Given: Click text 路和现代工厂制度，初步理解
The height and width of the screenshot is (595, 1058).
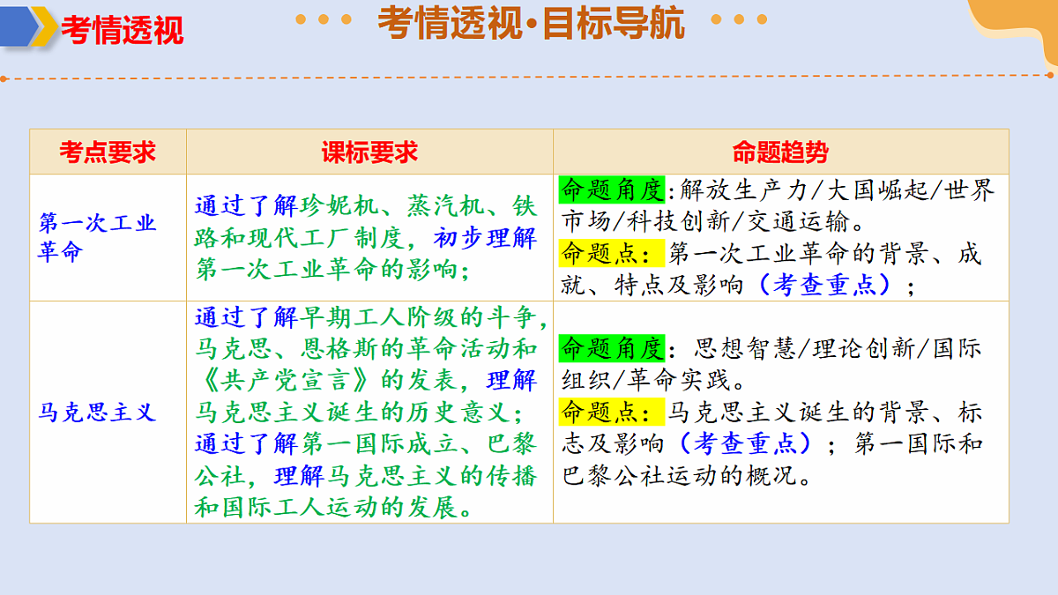Looking at the screenshot, I should (366, 238).
